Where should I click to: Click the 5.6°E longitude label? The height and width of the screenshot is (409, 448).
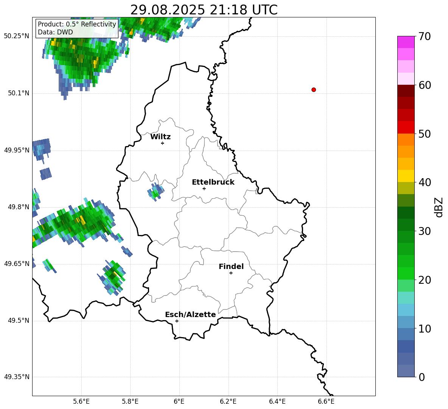click(x=81, y=401)
